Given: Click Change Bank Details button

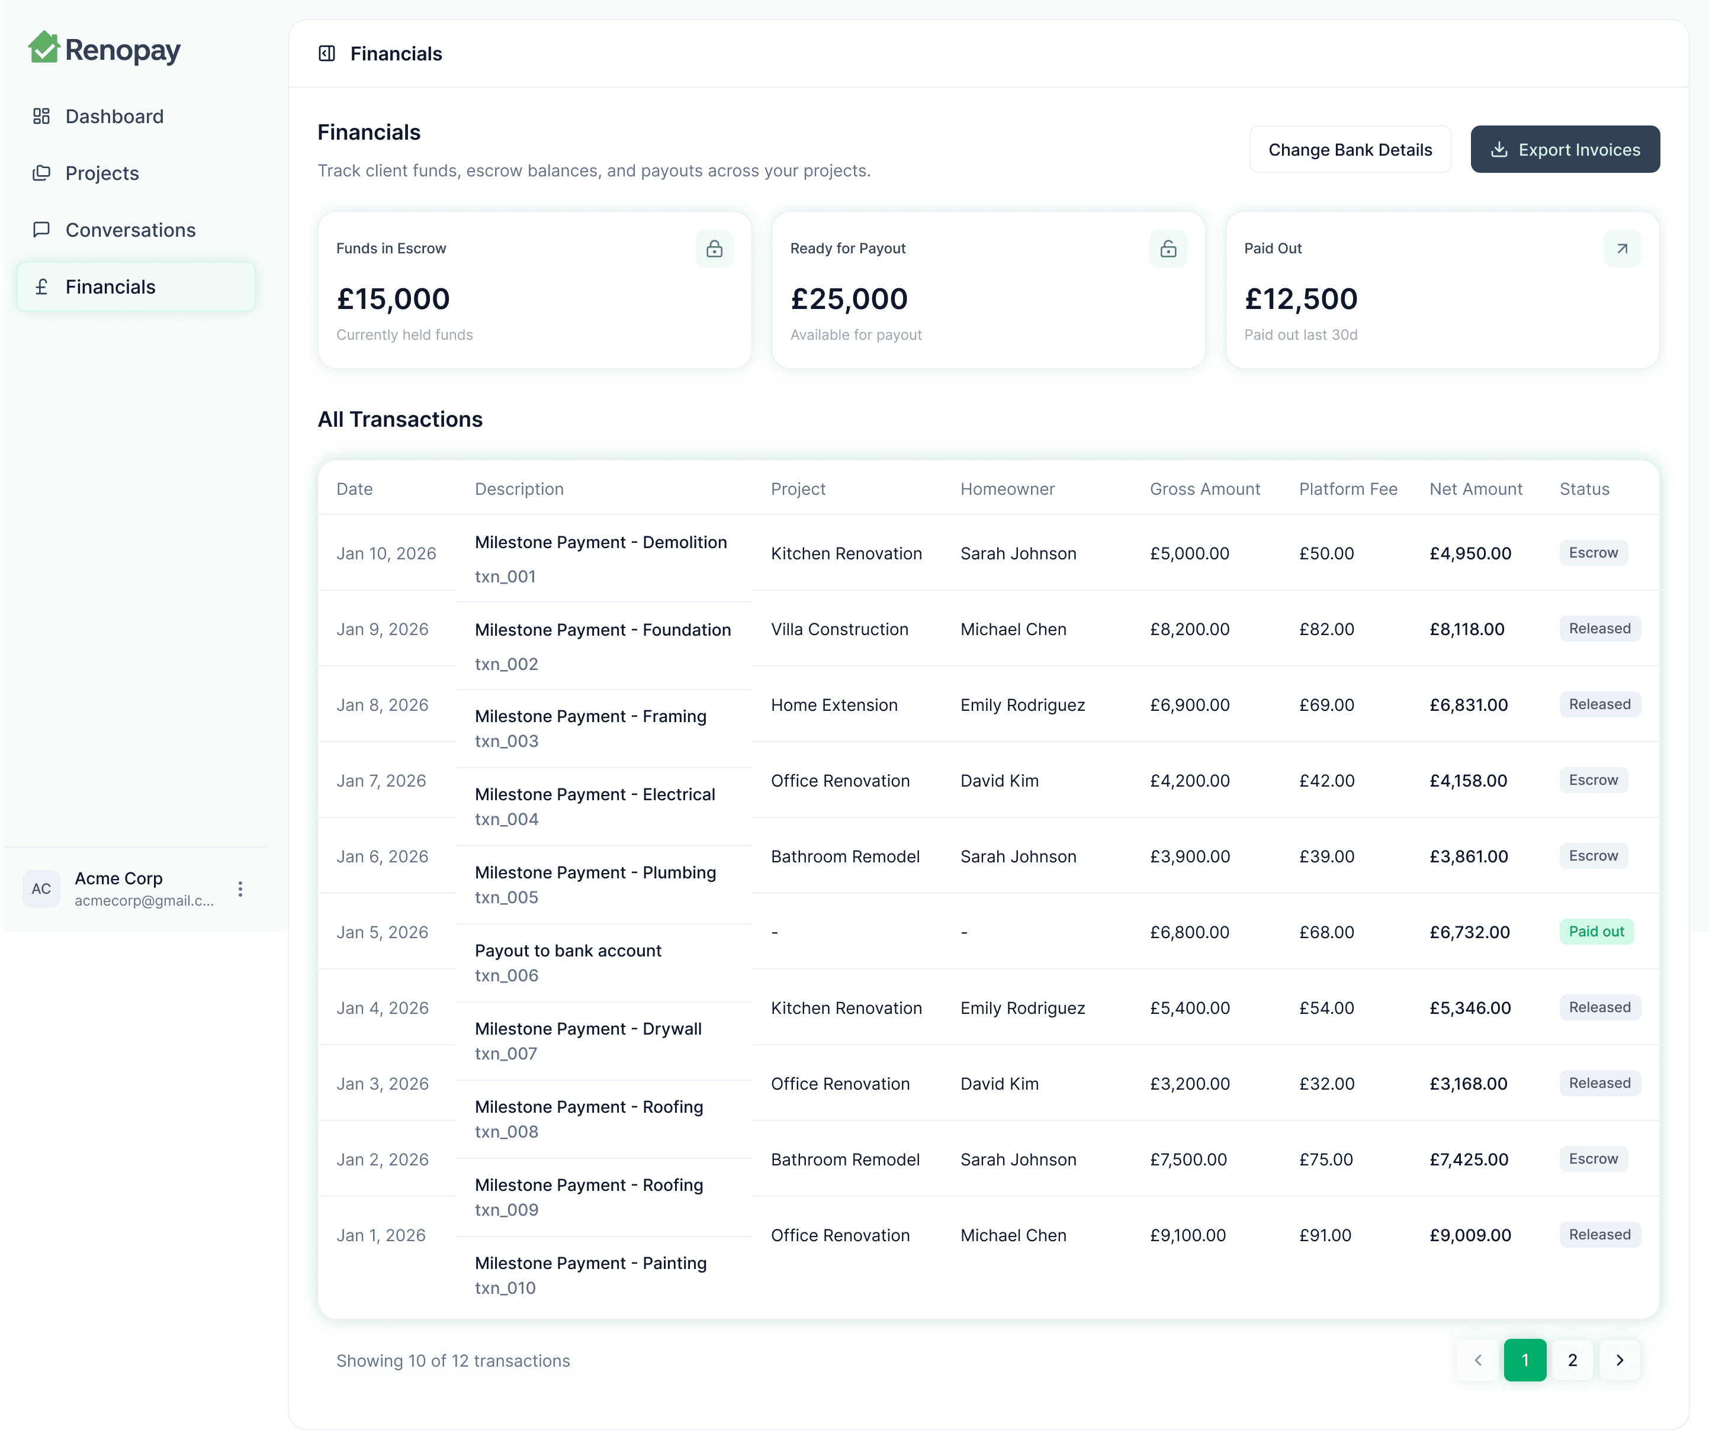Looking at the screenshot, I should [1350, 150].
